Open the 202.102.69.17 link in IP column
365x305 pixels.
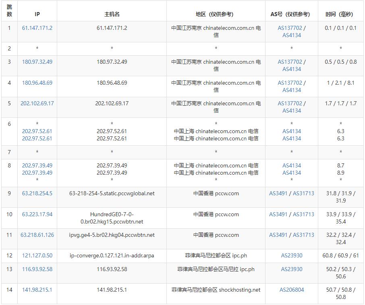(x=37, y=103)
